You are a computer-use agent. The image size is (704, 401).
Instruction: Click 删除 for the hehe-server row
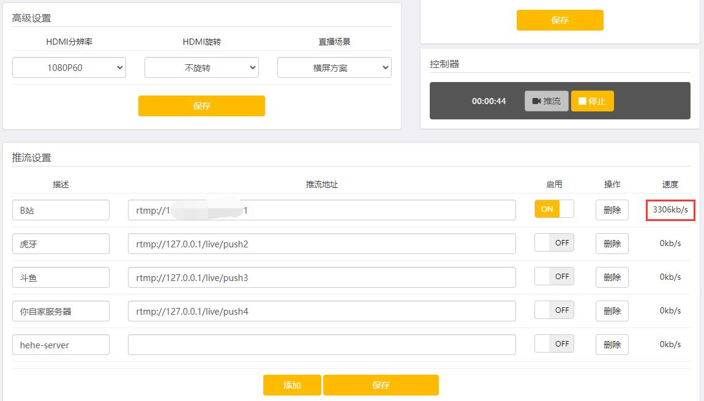coord(612,345)
